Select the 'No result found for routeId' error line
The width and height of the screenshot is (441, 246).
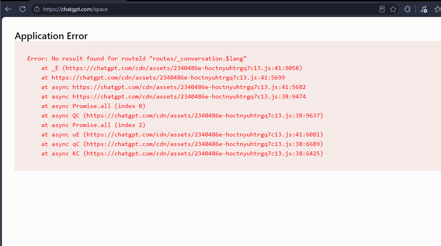coord(137,59)
